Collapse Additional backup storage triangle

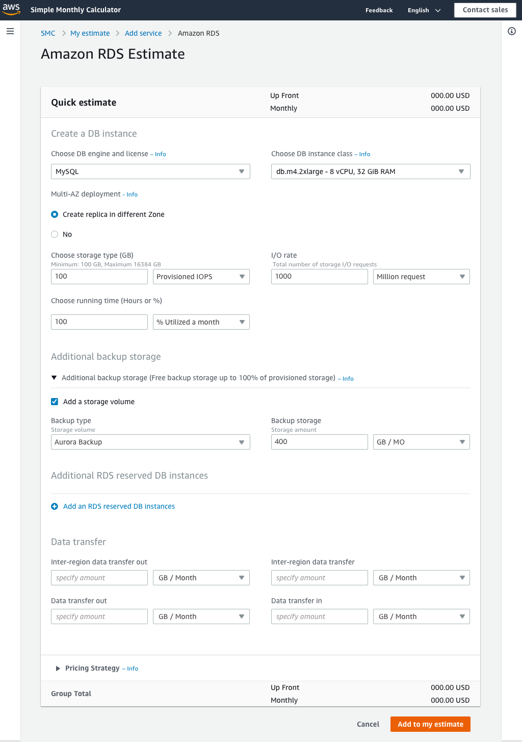click(54, 378)
